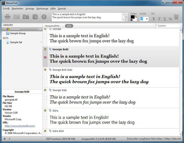Screen dimensions: 184x143
Task: Open the xiles.net link in status bar
Action: [x=173, y=139]
